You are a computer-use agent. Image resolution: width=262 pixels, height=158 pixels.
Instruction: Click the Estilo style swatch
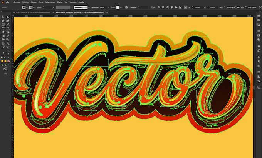[x=118, y=8]
